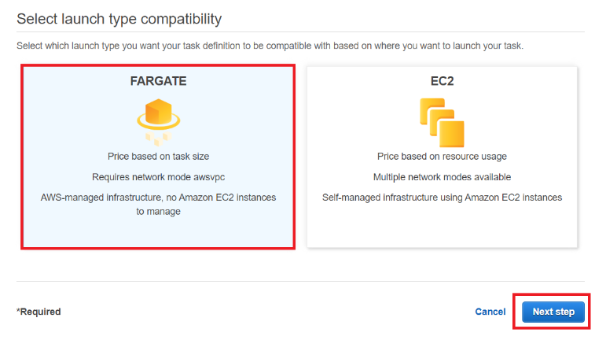Click "Price based on resource usage" text
The height and width of the screenshot is (340, 606).
(442, 157)
